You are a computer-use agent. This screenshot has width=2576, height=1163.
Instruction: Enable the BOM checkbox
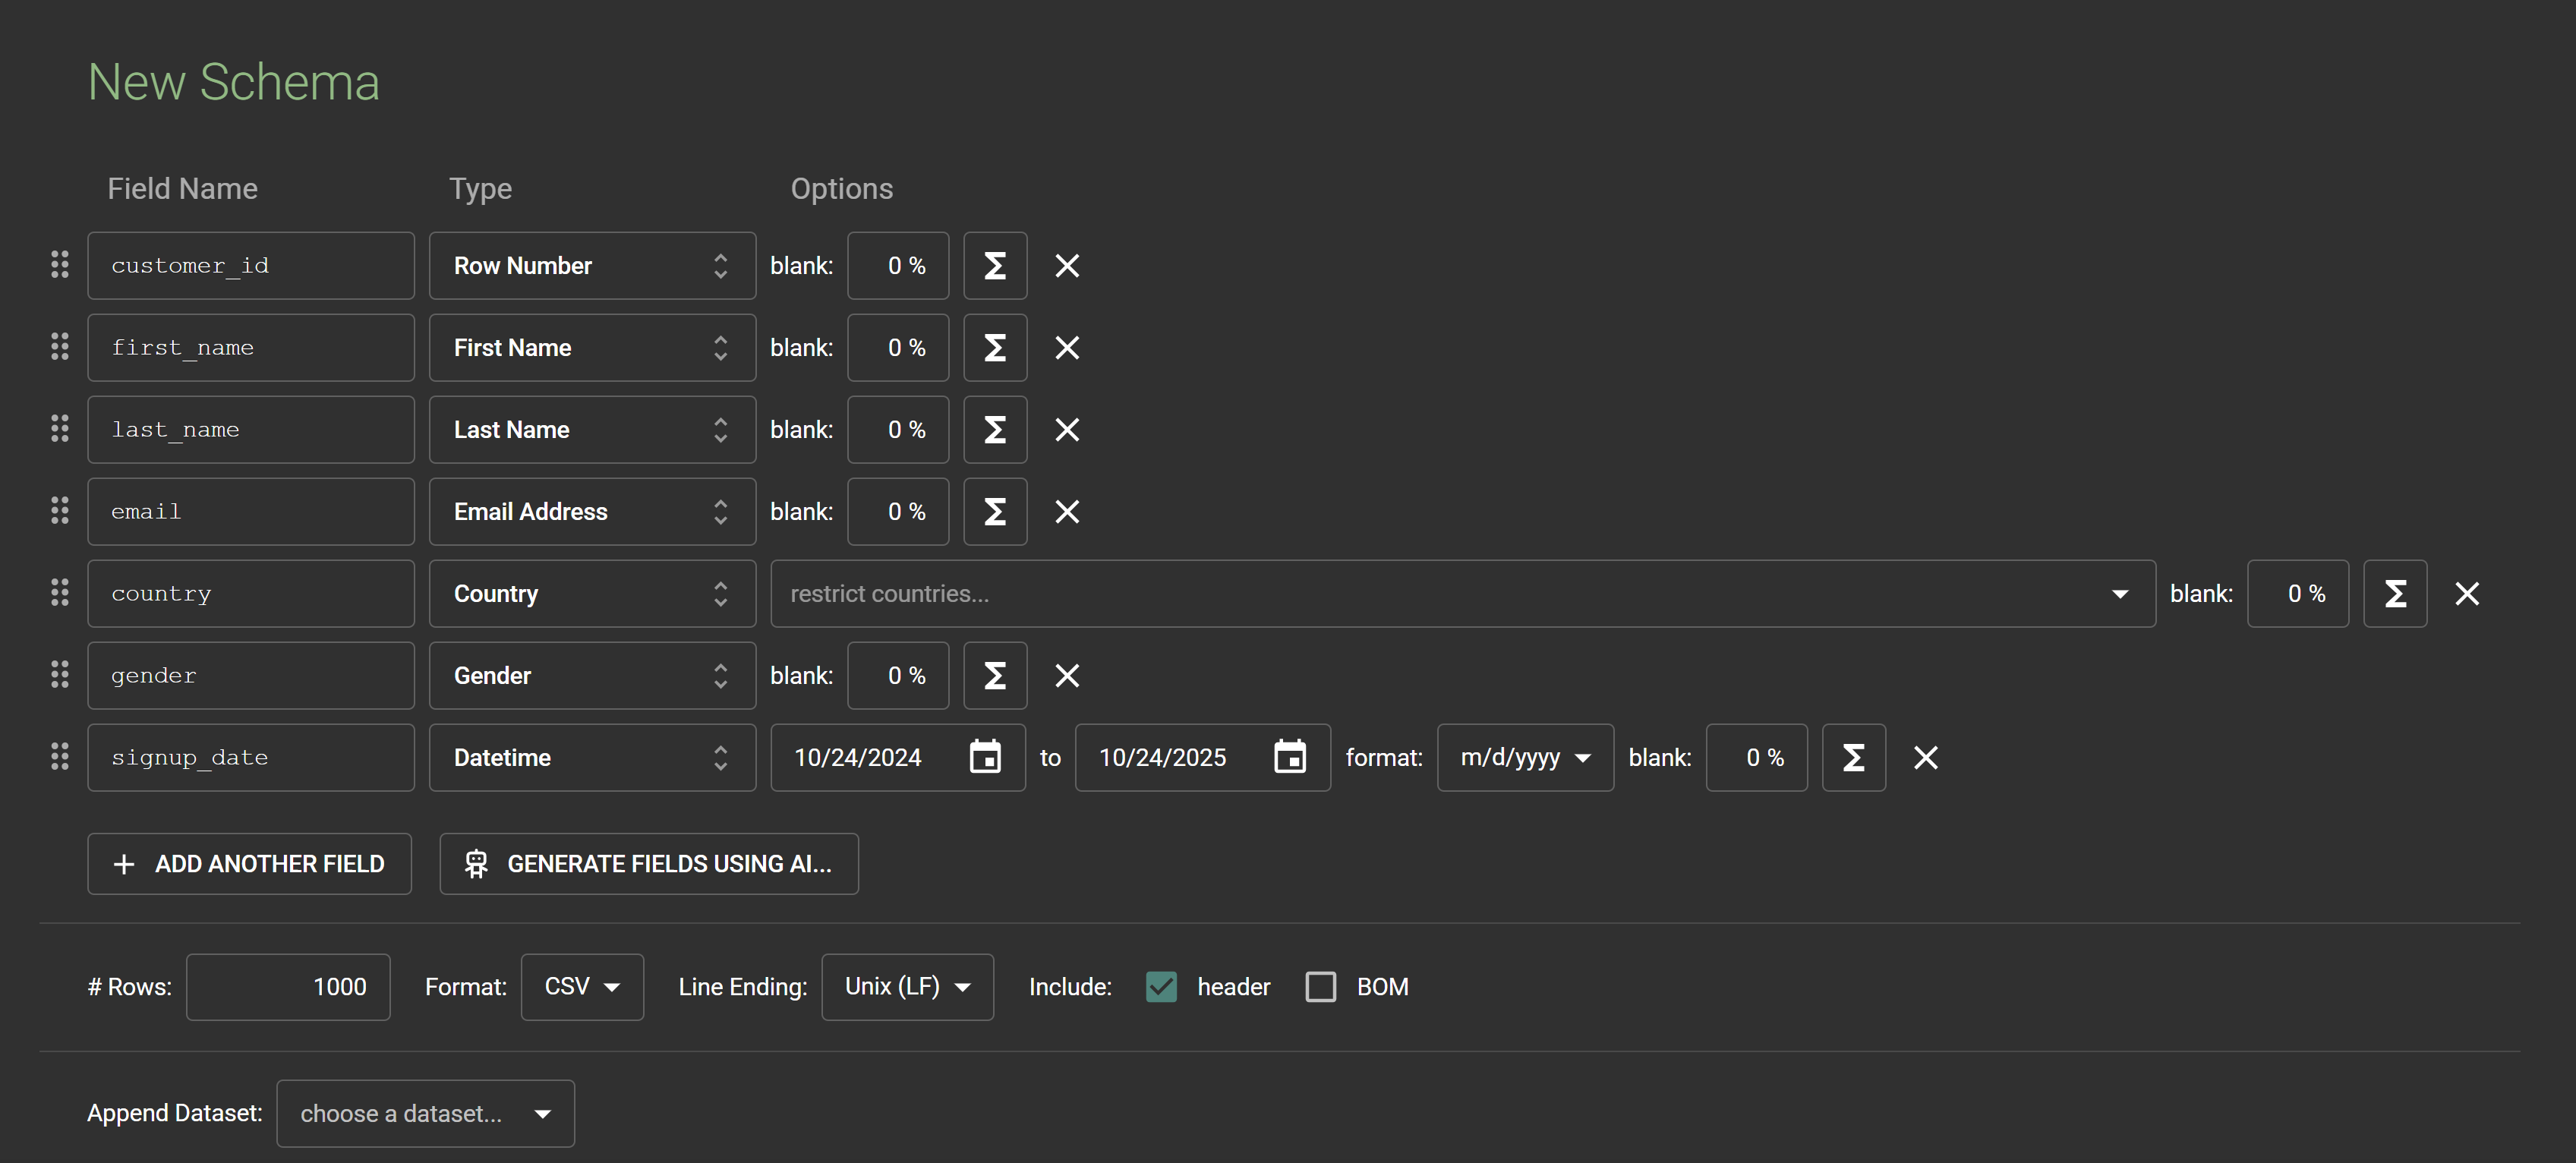(x=1320, y=987)
